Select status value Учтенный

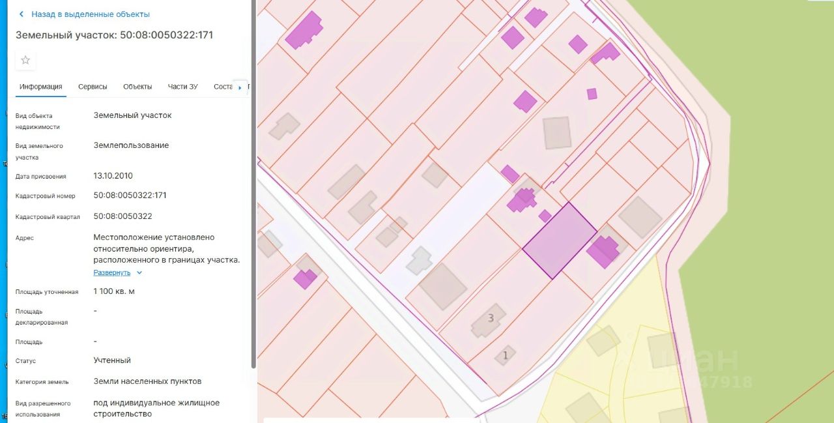pyautogui.click(x=112, y=360)
